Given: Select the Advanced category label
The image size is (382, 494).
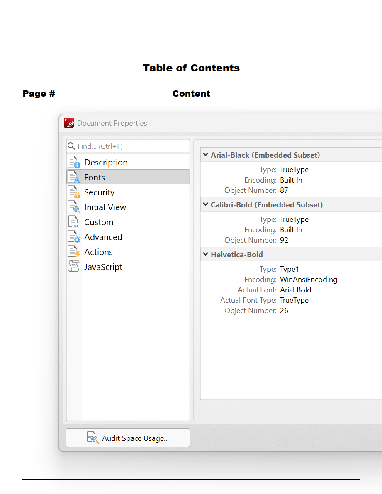Looking at the screenshot, I should pos(103,237).
